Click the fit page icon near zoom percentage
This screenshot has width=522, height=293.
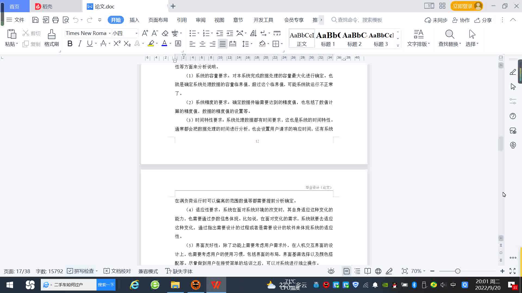pyautogui.click(x=405, y=271)
